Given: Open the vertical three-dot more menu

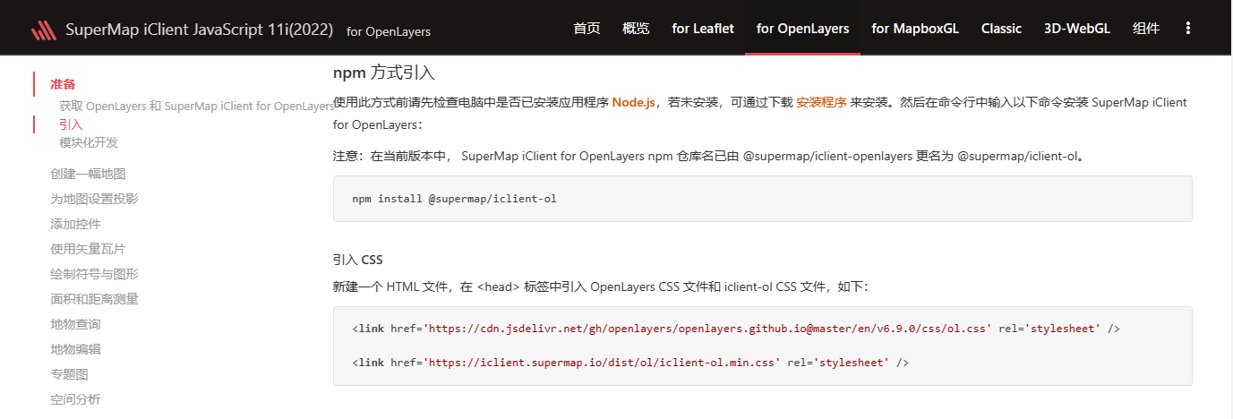Looking at the screenshot, I should (1188, 28).
